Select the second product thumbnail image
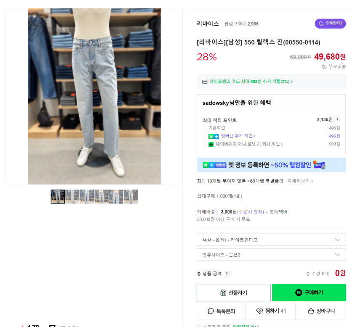The height and width of the screenshot is (327, 358). (72, 197)
